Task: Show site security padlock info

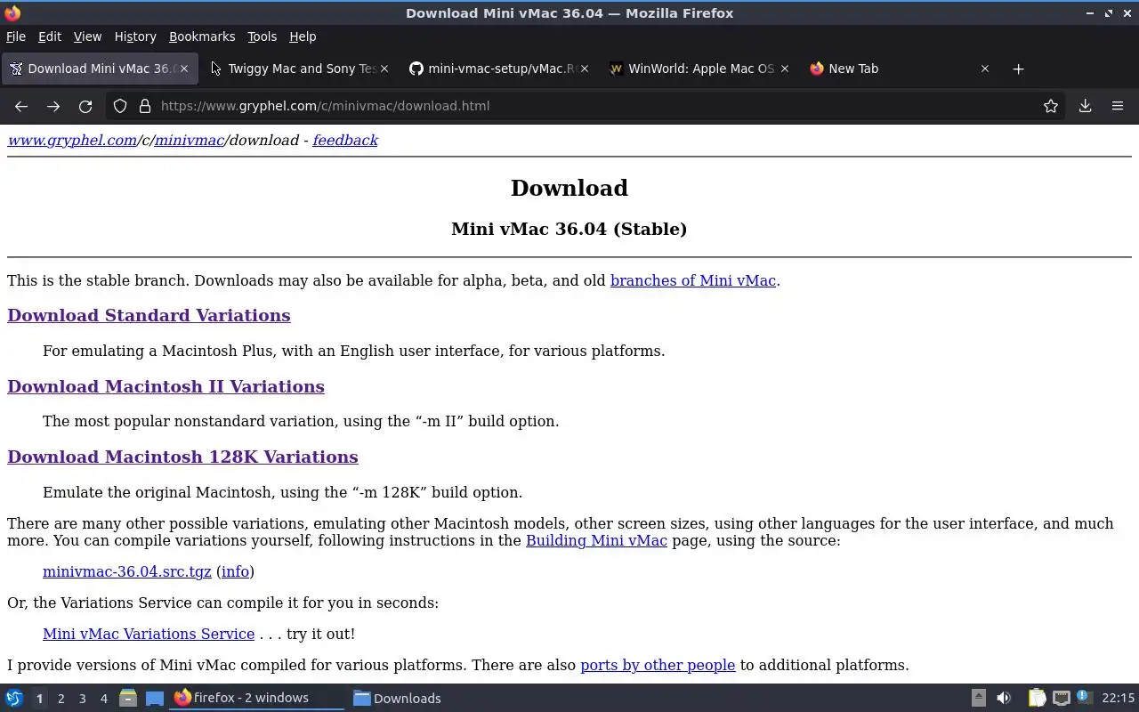Action: point(145,106)
